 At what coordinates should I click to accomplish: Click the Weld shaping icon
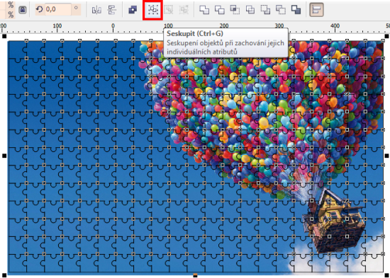click(x=204, y=10)
